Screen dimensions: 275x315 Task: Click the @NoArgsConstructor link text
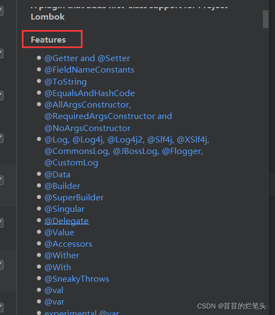point(87,128)
